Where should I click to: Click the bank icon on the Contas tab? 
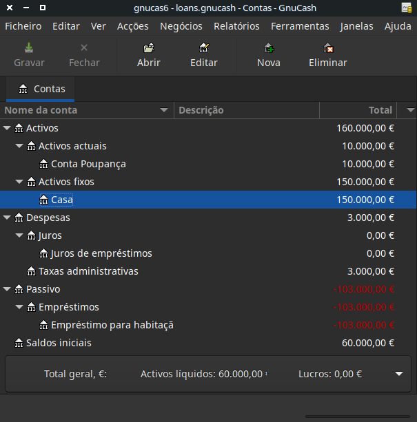pos(23,89)
